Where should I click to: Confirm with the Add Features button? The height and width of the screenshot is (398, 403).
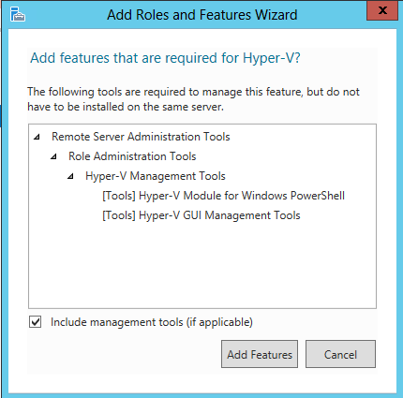260,354
